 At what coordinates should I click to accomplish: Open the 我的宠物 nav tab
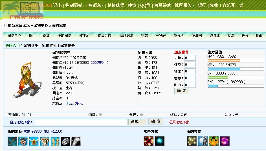pos(65,36)
